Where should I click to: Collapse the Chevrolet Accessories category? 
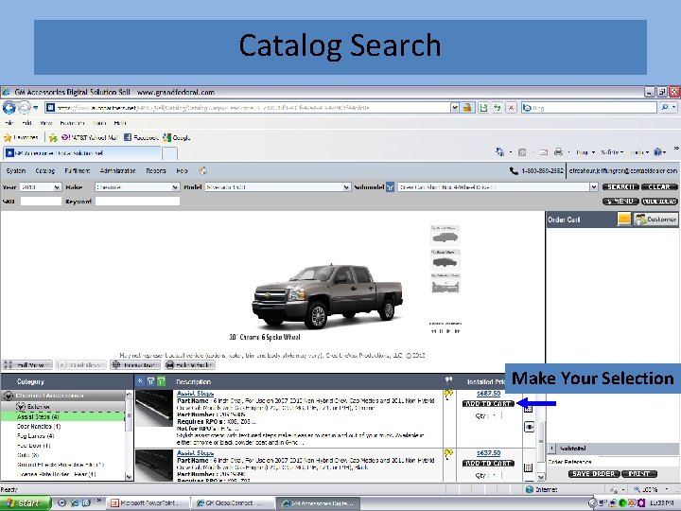tap(8, 396)
